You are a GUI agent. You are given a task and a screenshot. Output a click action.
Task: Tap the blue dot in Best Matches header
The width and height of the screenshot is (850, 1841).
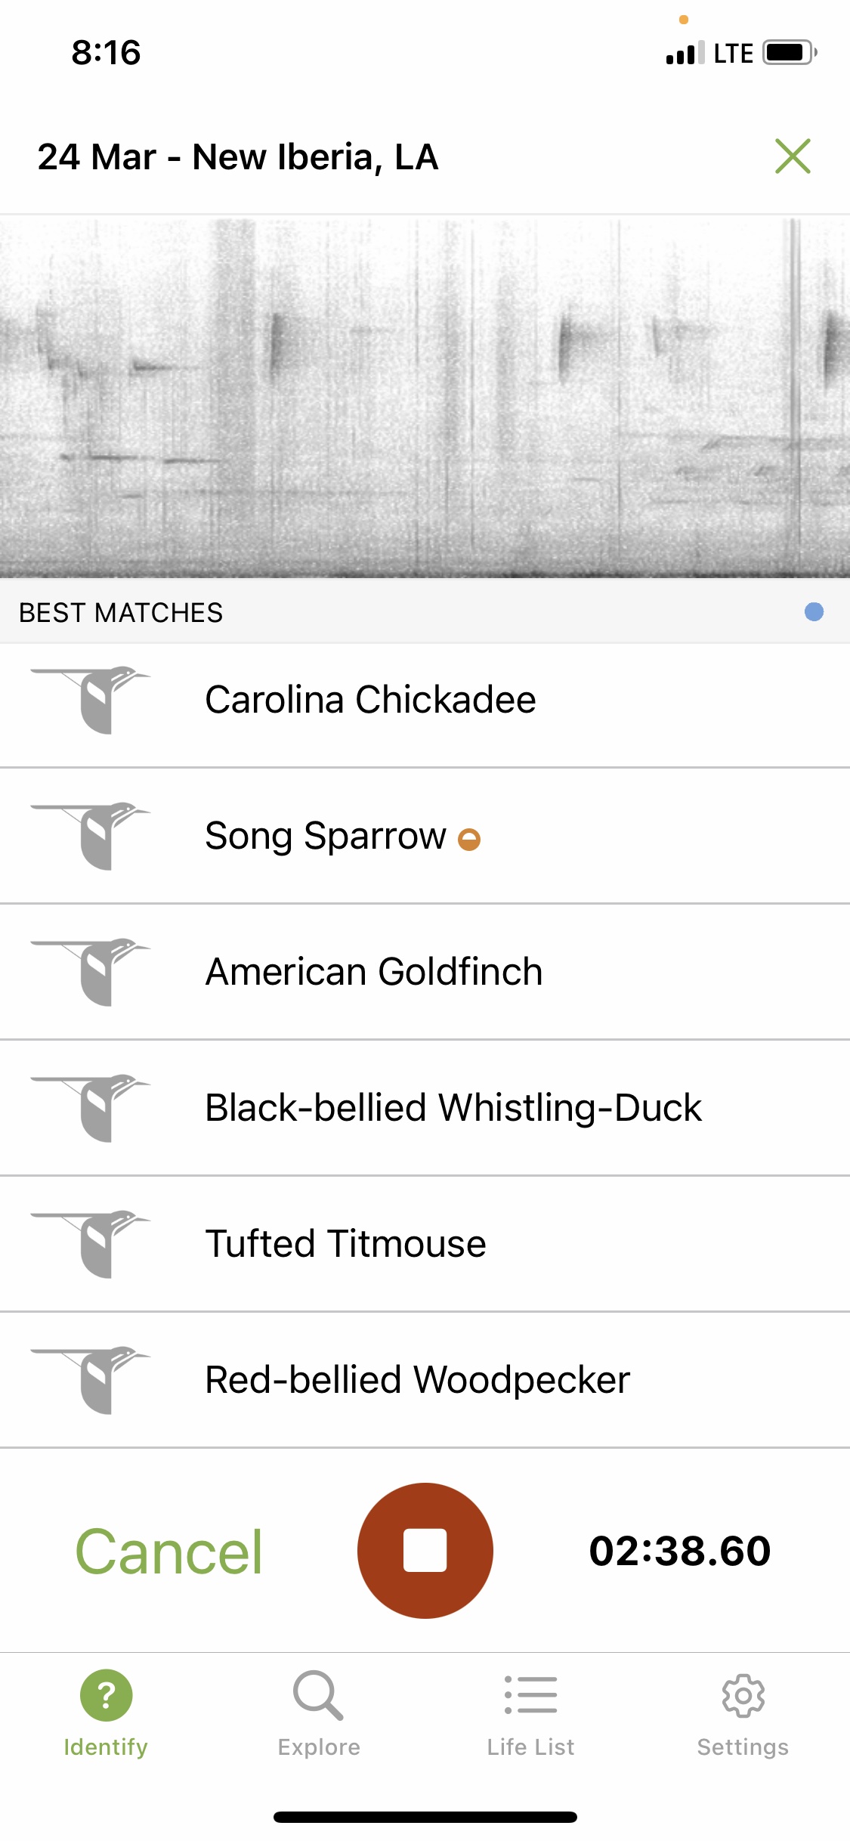point(814,611)
